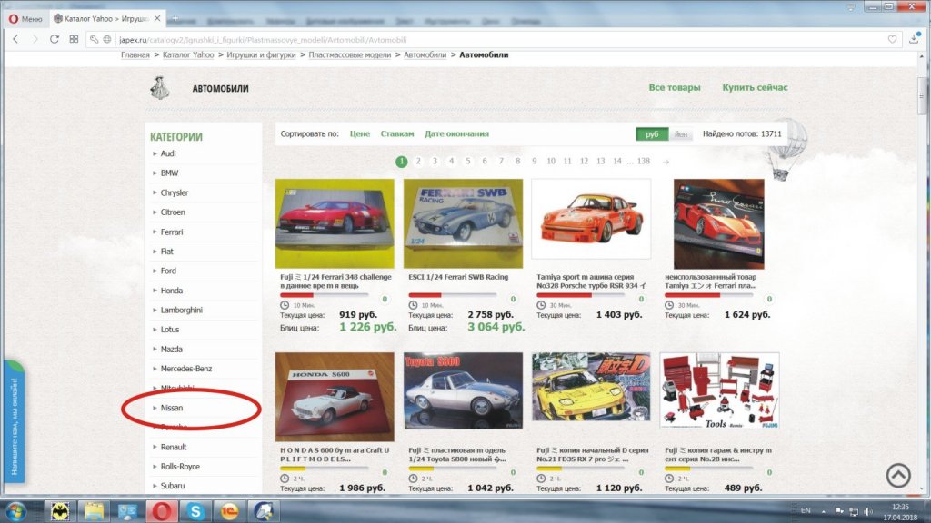This screenshot has height=523, width=931.
Task: Open the Honda S600 model thumbnail
Action: 335,397
